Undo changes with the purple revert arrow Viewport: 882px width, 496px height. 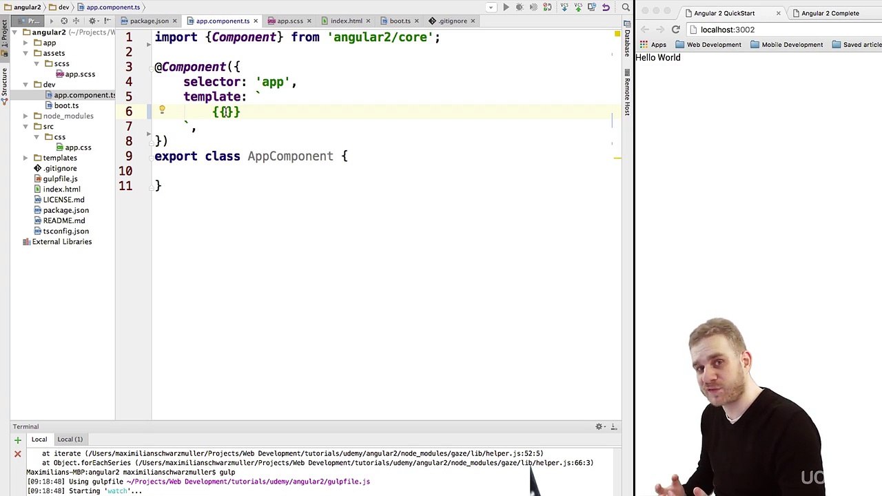[x=606, y=7]
